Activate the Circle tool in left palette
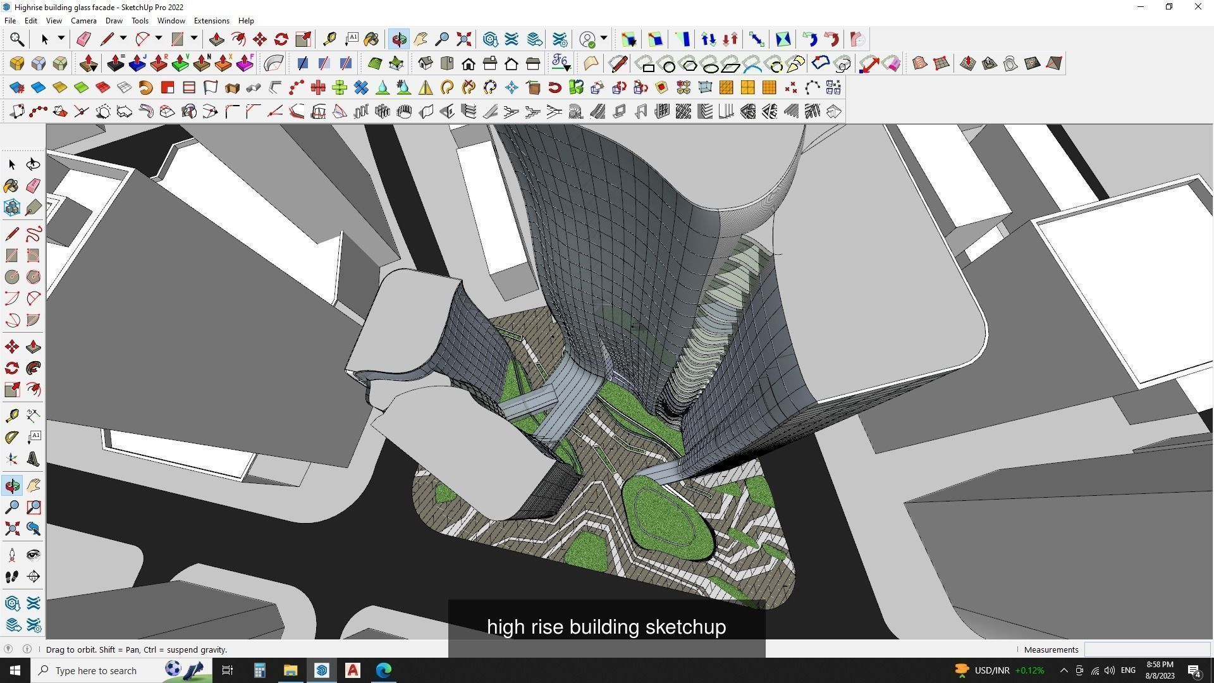This screenshot has width=1214, height=683. tap(12, 277)
